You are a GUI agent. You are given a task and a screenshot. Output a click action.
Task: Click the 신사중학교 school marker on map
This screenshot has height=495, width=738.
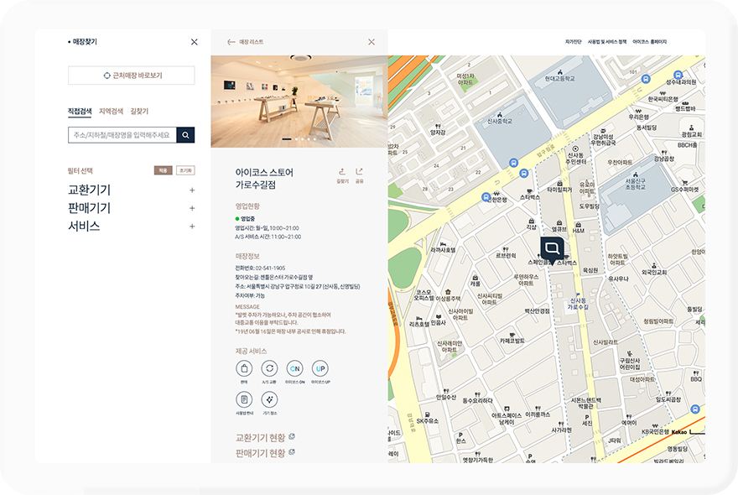click(499, 118)
